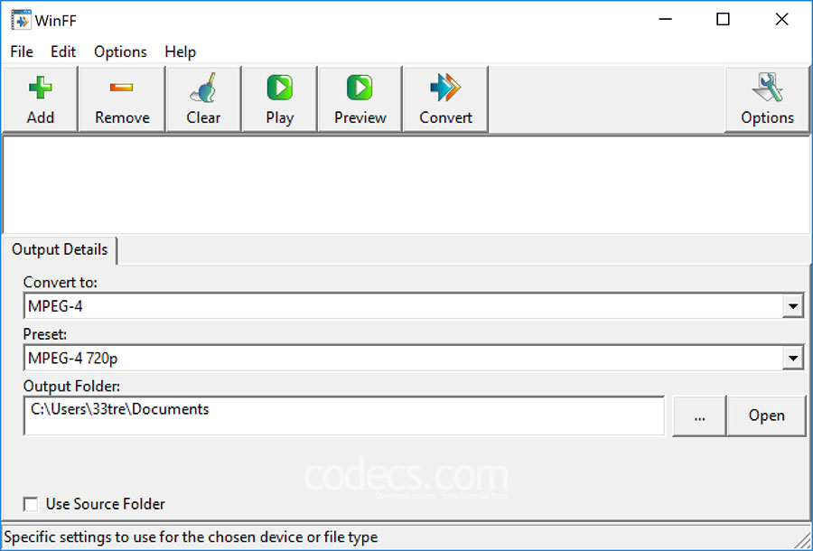Enable the Use Source Folder checkbox
This screenshot has width=813, height=551.
coord(31,504)
